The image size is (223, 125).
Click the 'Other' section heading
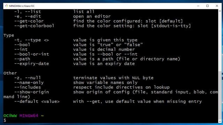point(10,73)
